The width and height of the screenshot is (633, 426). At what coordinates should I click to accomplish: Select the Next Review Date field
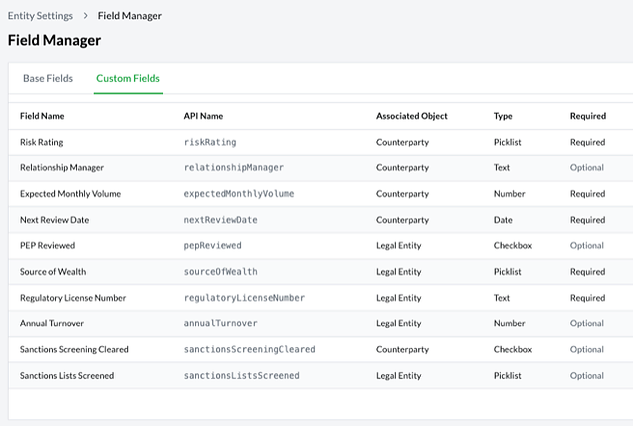pyautogui.click(x=55, y=220)
